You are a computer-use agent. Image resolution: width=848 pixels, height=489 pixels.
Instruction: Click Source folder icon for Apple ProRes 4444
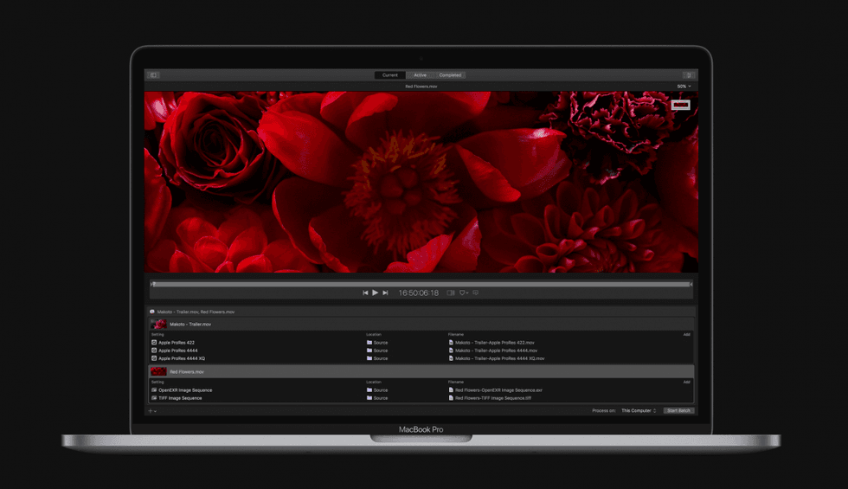pos(369,351)
